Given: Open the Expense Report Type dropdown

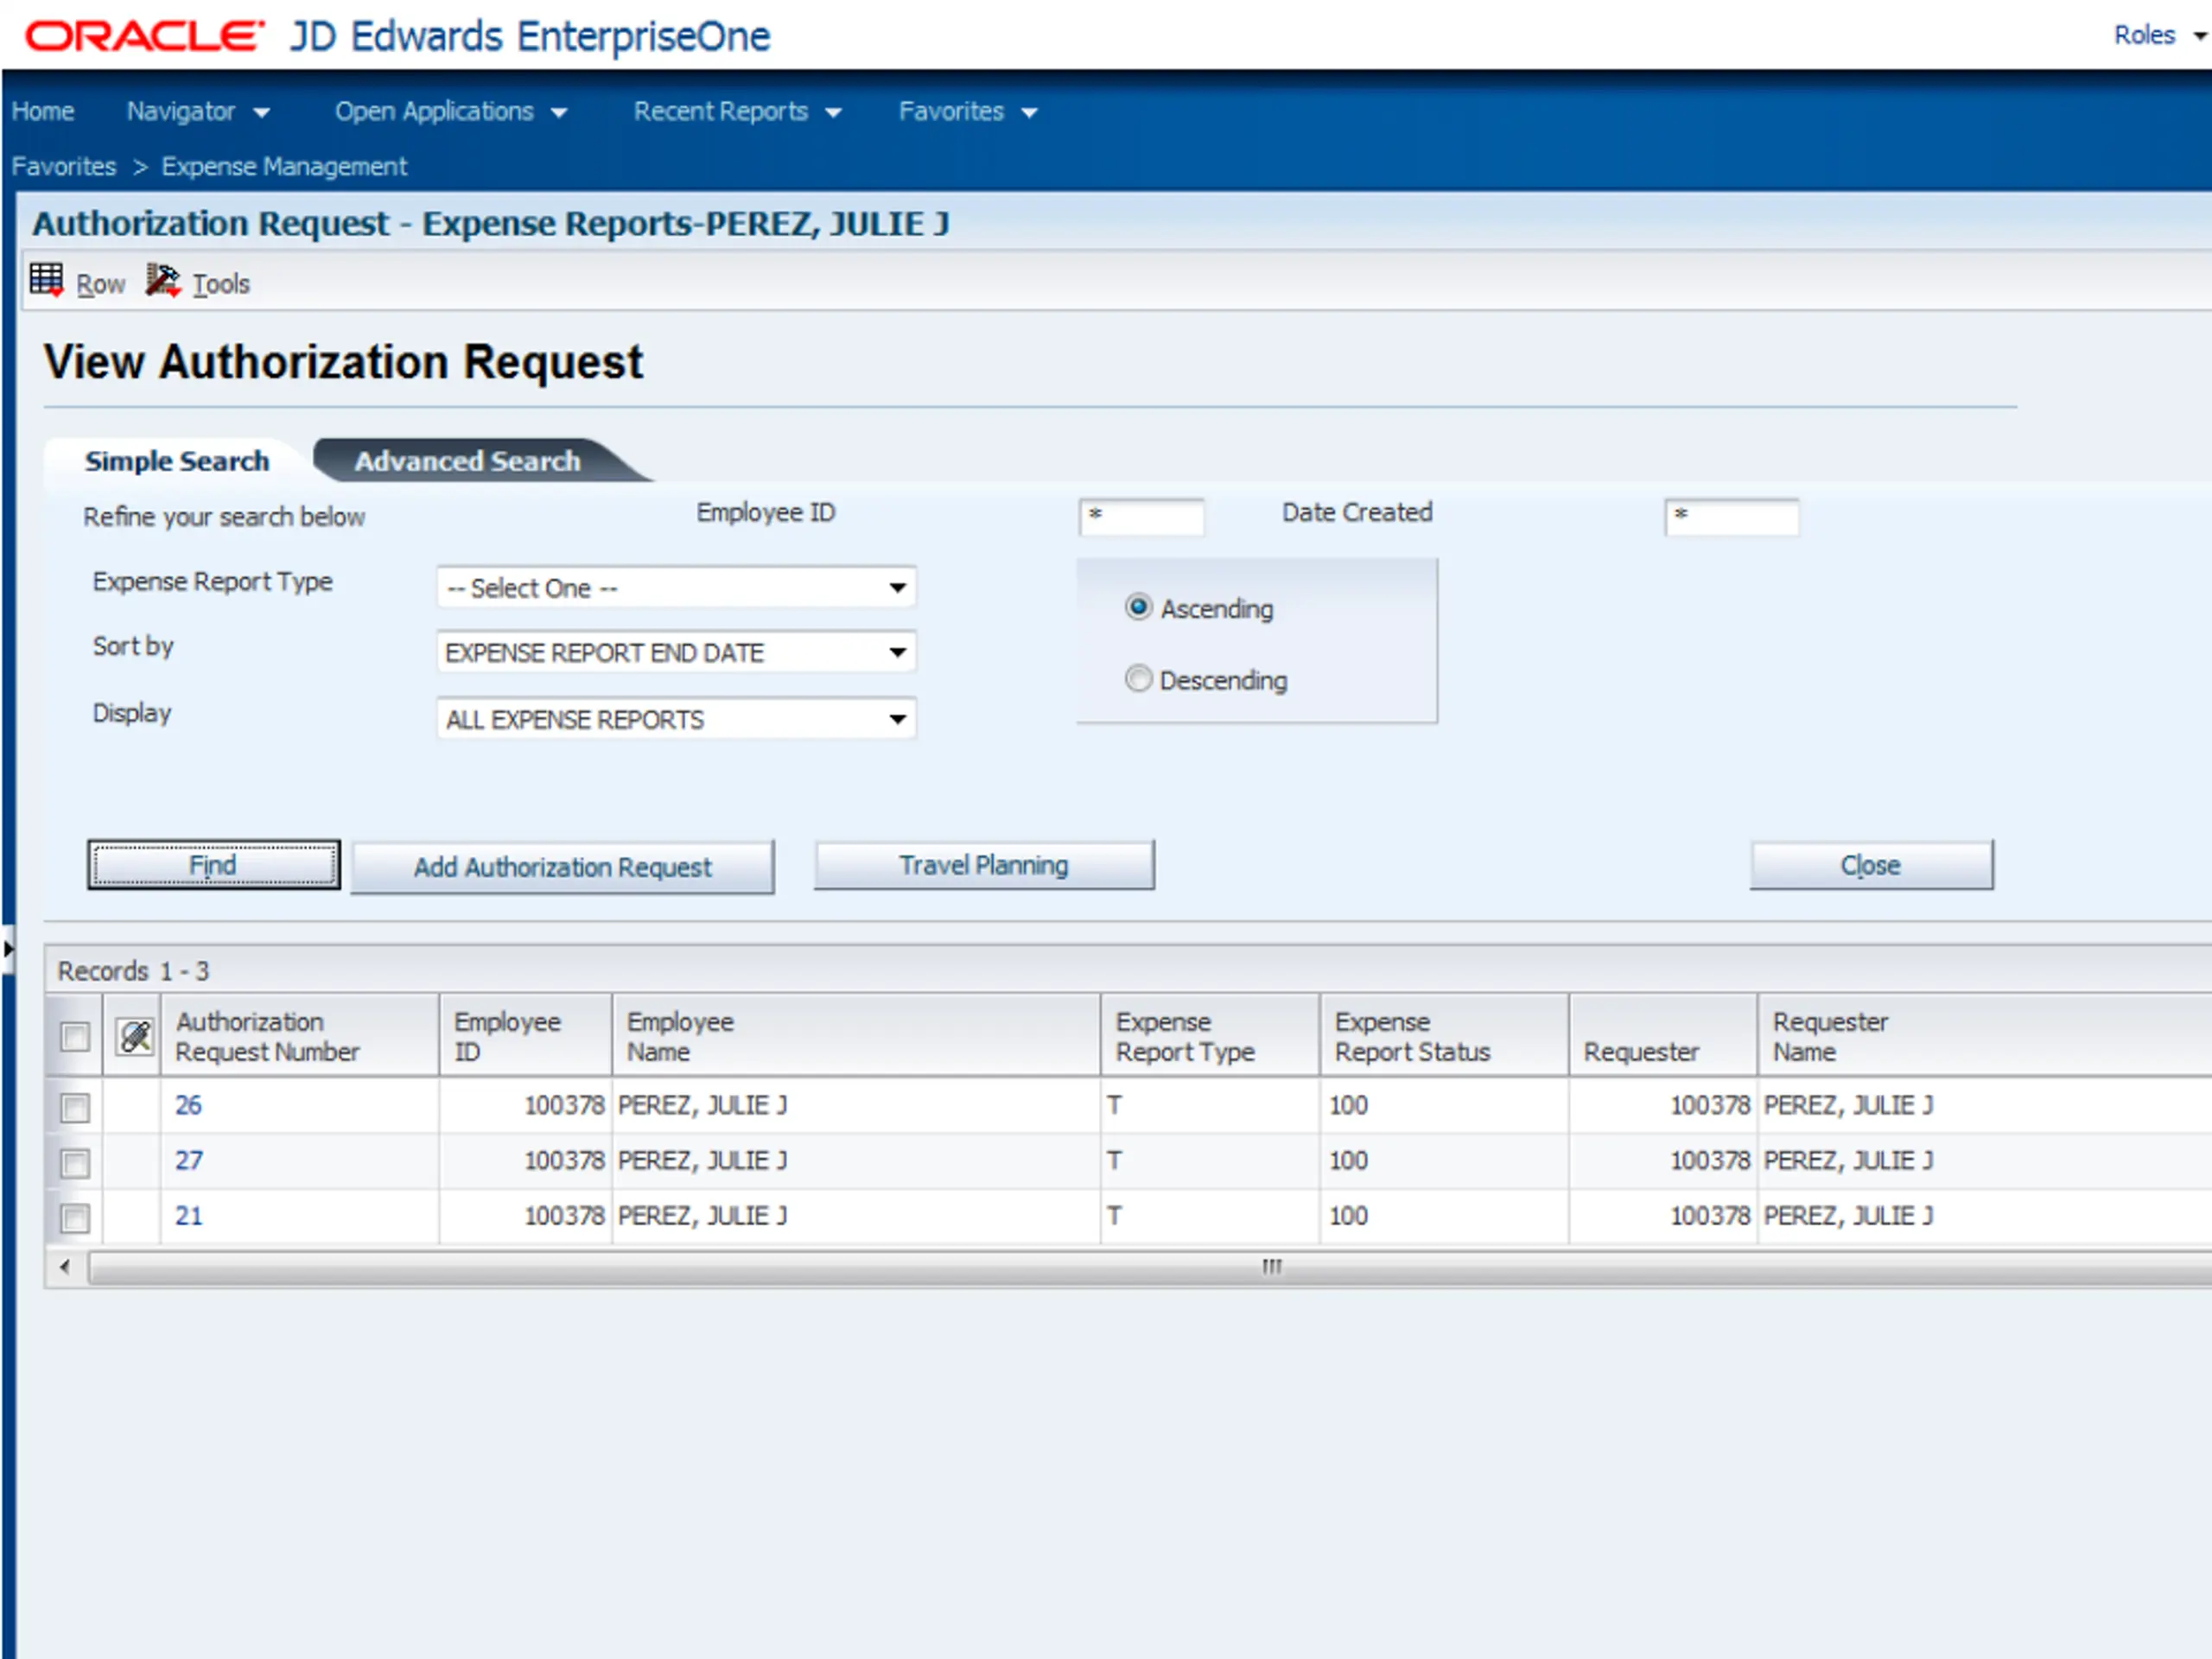Looking at the screenshot, I should [x=676, y=587].
